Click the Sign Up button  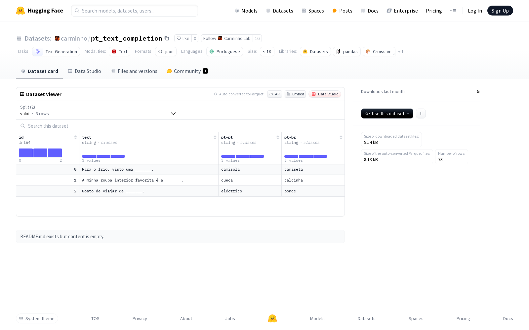pyautogui.click(x=500, y=11)
